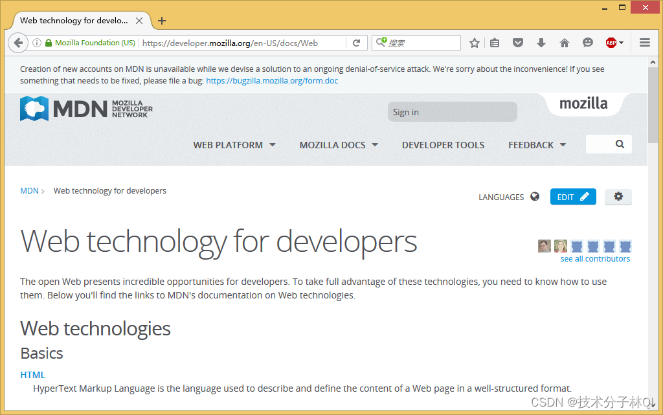Open the WEB PLATFORM menu
Screen dimensions: 663x415
coord(228,145)
